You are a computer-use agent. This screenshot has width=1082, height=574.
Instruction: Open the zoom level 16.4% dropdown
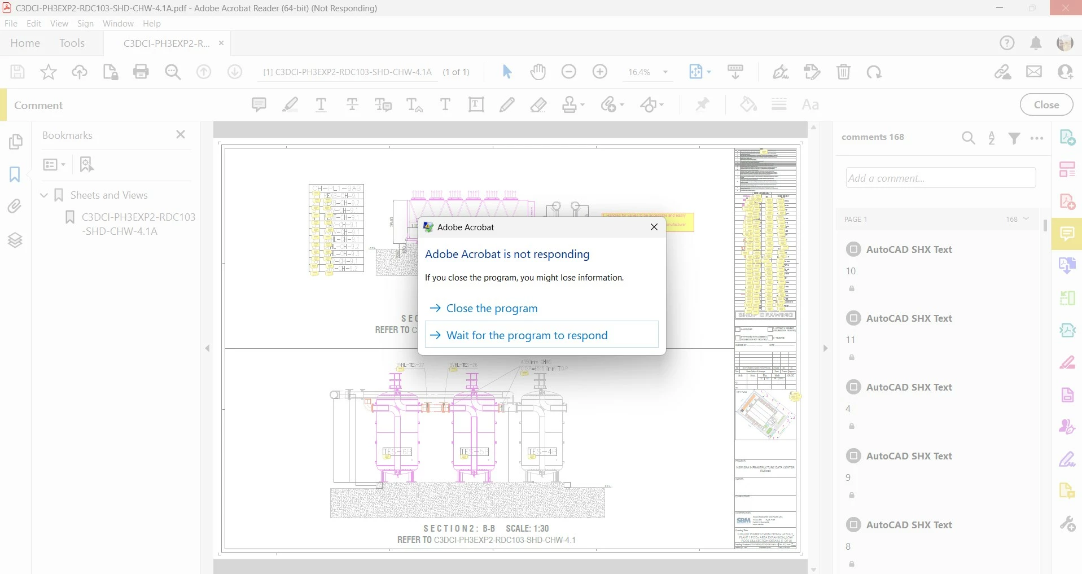click(x=665, y=72)
